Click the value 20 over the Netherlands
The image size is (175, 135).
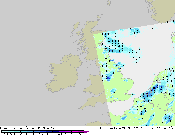coord(157,85)
